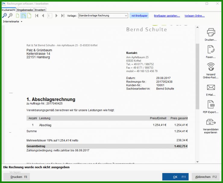Viewport: 223px width, 183px height.
Task: Click recipient name Palz & Grünbaum
Action: click(39, 50)
